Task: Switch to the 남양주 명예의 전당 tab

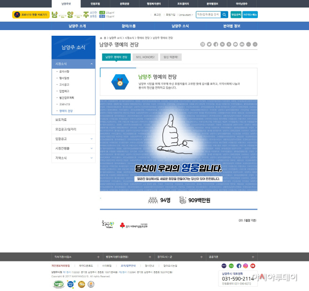Action: pos(116,57)
